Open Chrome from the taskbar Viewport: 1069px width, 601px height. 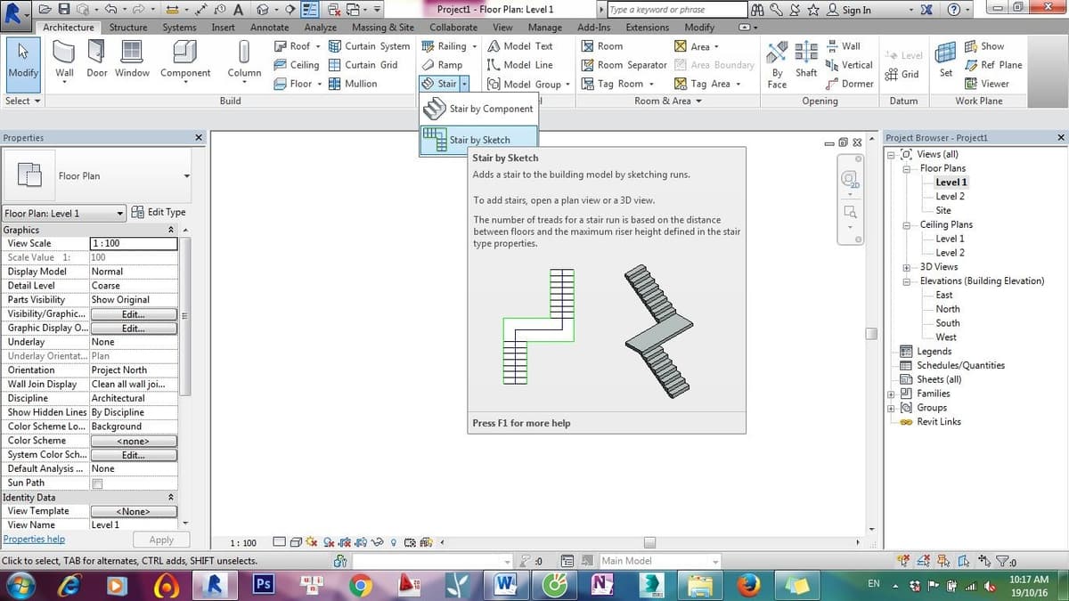[x=361, y=584]
